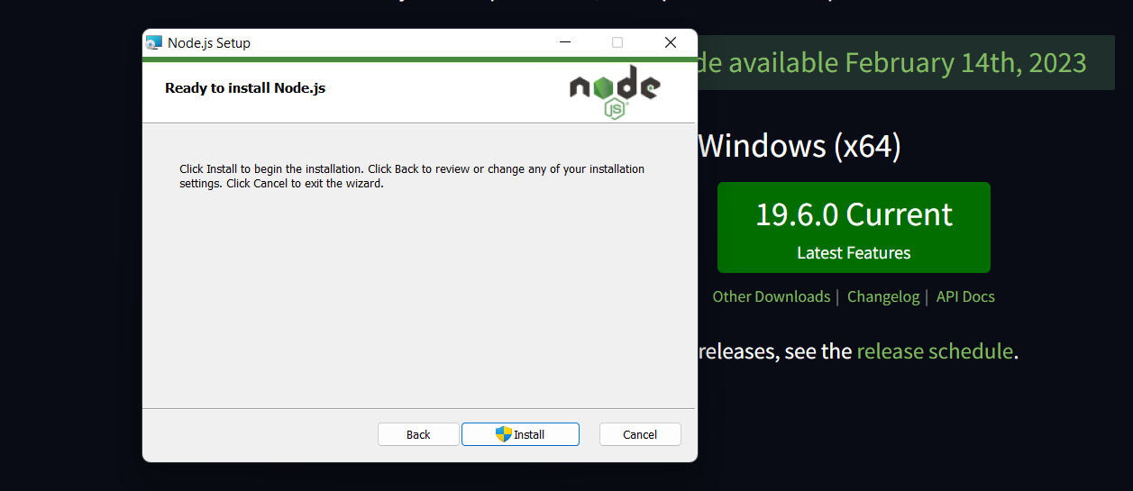The height and width of the screenshot is (491, 1133).
Task: Open Other Downloads link on web page
Action: (772, 296)
